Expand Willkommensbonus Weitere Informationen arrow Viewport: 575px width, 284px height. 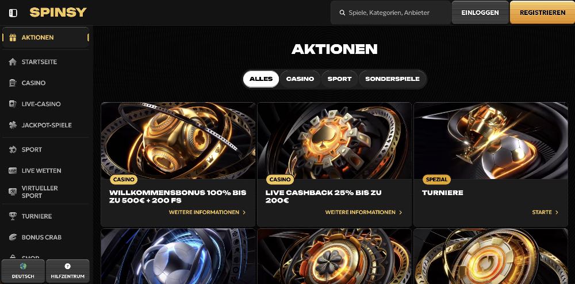coord(244,212)
